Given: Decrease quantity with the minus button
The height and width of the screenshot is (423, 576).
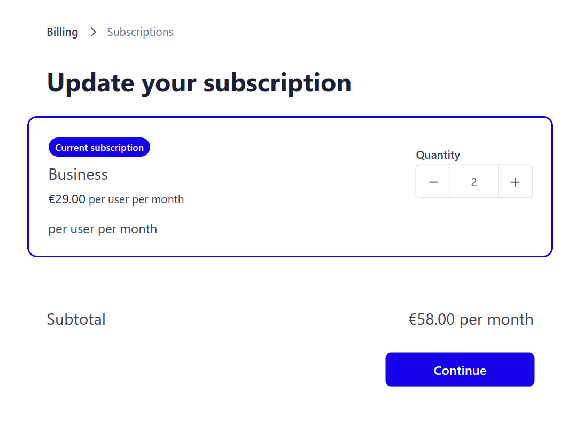Looking at the screenshot, I should coord(433,182).
